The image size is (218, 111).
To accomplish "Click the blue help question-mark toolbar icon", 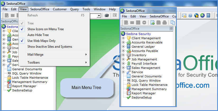I will click(190, 15).
